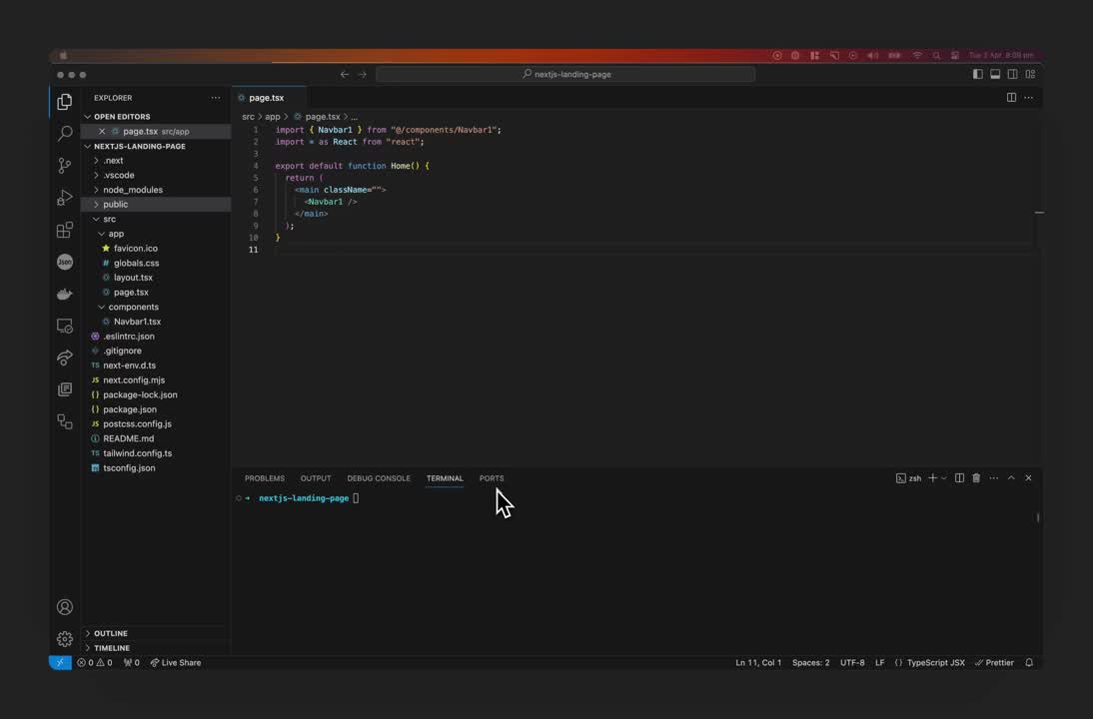1093x719 pixels.
Task: Maximize the terminal panel with the chevron
Action: pos(1010,477)
